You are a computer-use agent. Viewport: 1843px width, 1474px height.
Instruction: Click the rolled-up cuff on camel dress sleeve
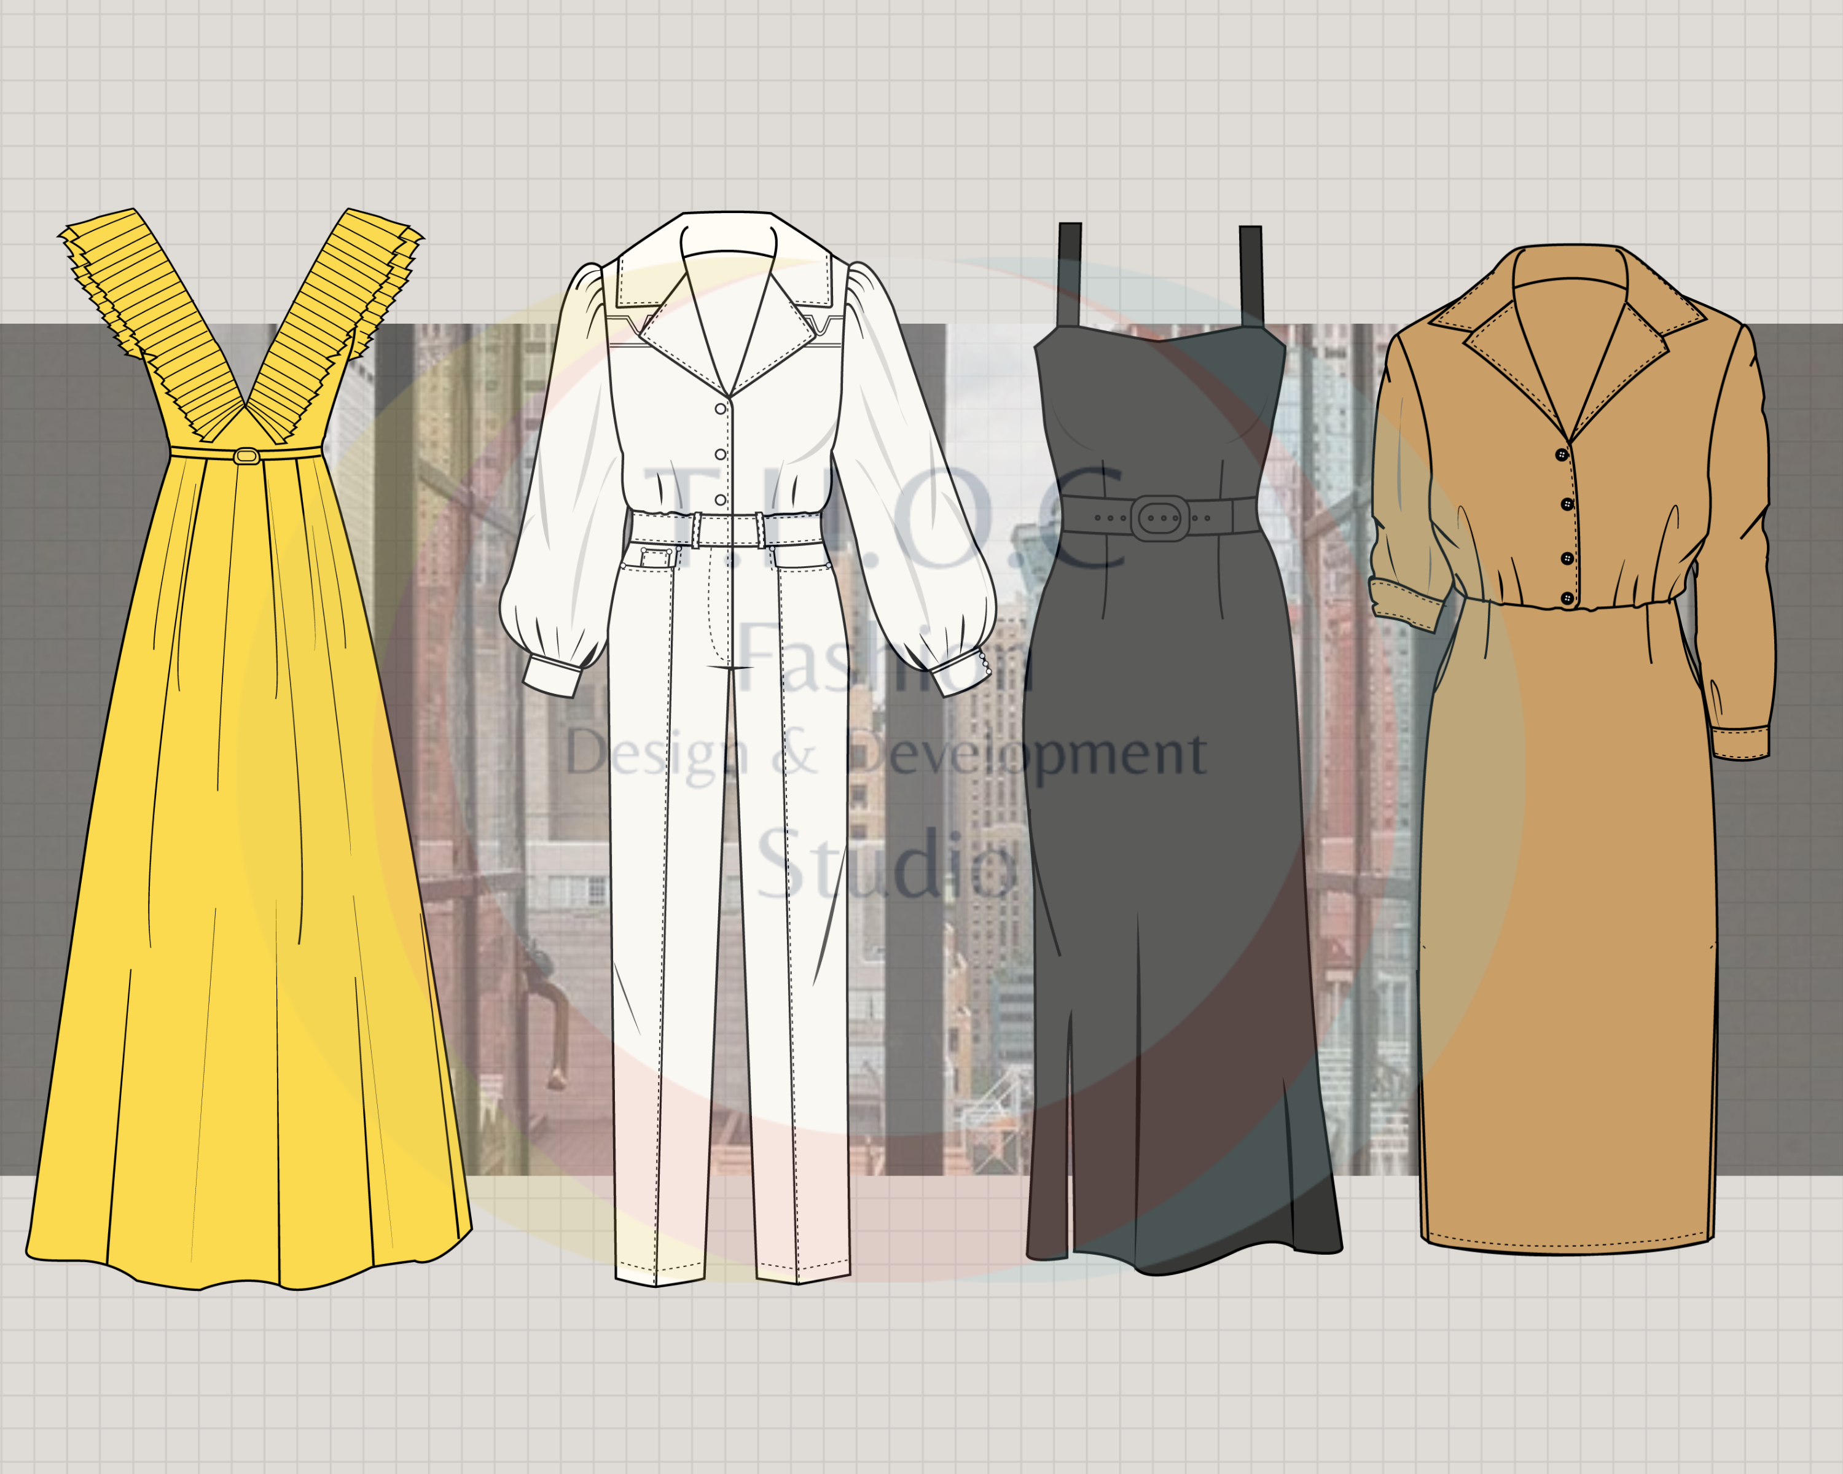1406,604
